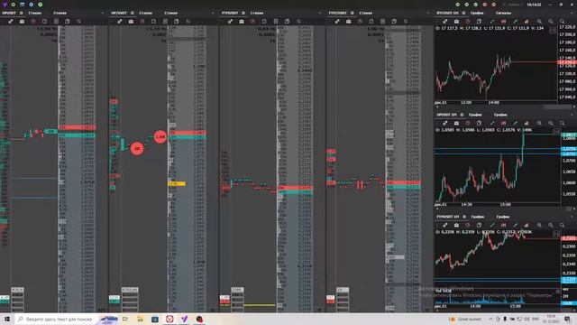577x325 pixels.
Task: Select OPUSDT 1m chart tab
Action: pyautogui.click(x=447, y=115)
